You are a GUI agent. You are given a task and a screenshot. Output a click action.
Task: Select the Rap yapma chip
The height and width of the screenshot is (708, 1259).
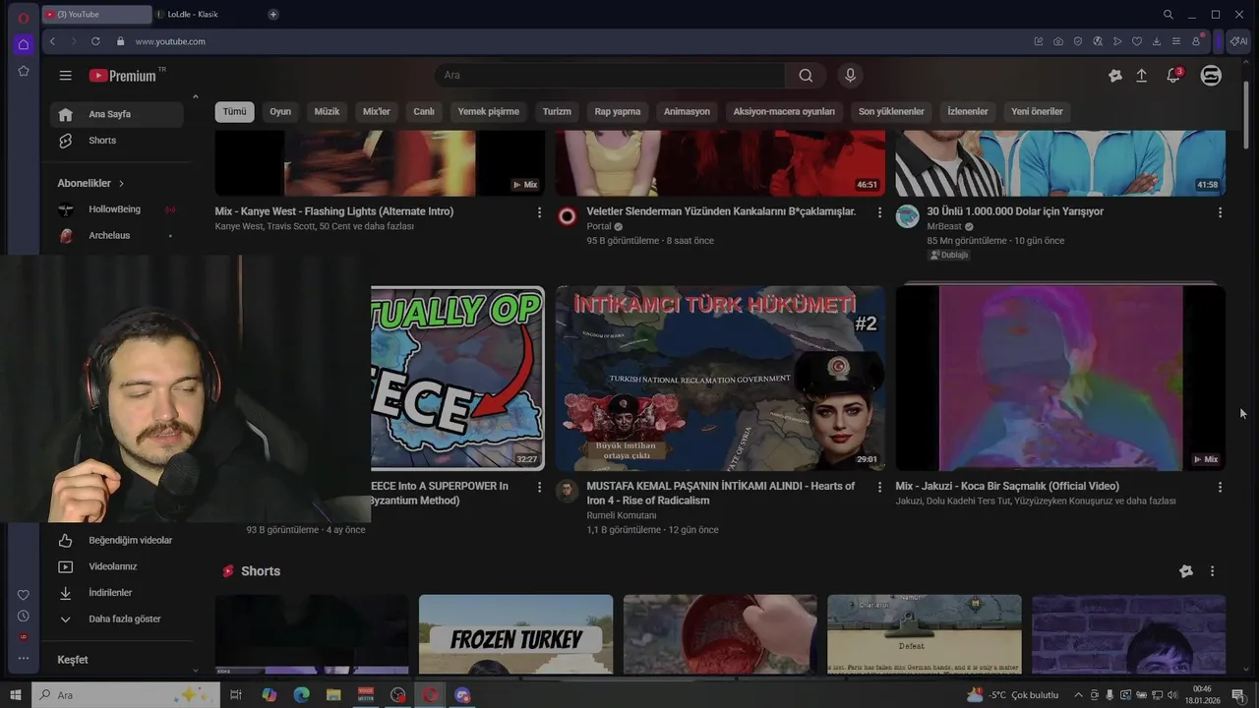[x=618, y=112]
